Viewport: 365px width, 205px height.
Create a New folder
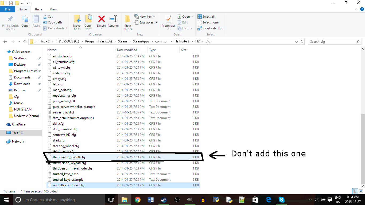(128, 23)
